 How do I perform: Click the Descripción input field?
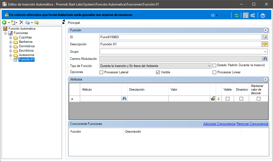181,44
